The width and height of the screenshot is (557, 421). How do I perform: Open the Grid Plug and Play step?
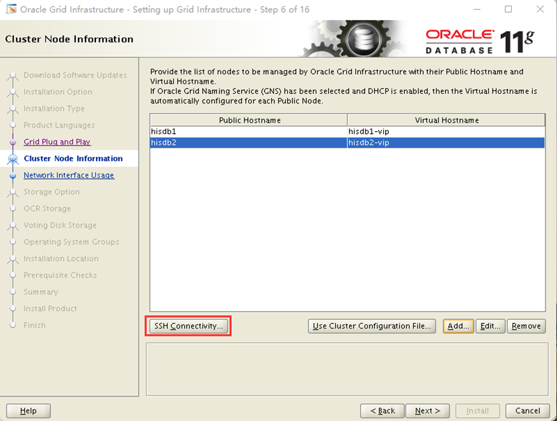click(x=57, y=142)
